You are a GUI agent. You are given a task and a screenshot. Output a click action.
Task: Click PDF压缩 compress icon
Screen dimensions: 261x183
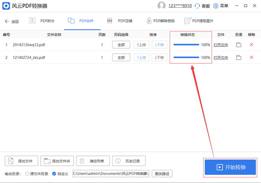click(x=110, y=21)
